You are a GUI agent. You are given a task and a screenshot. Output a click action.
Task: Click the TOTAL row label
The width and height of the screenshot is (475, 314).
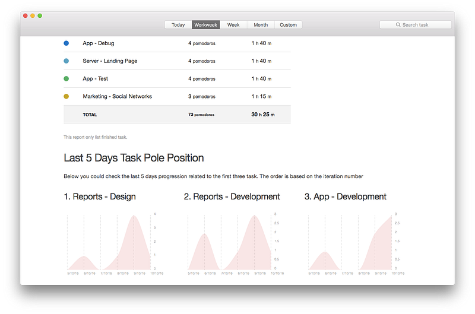tap(90, 115)
